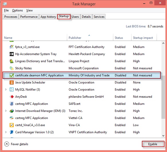Click the certd_VinaCA_v3.0.exe yellow icon

tap(11, 125)
